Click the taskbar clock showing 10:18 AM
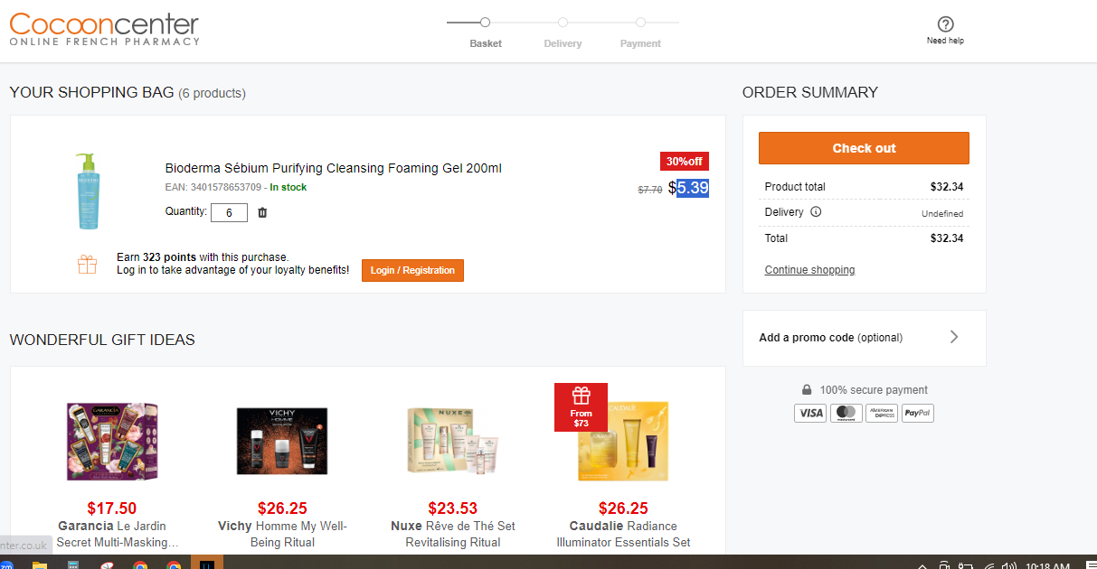 [x=1048, y=565]
